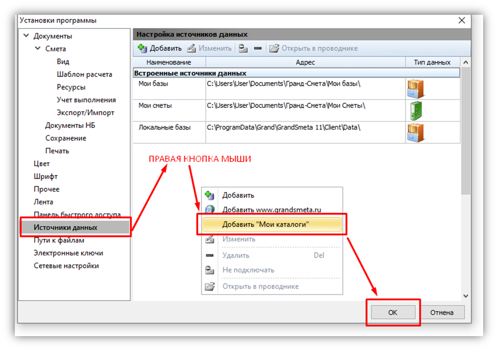
Task: Select Добавить "Мои каталоги" menu entry
Action: [x=272, y=224]
